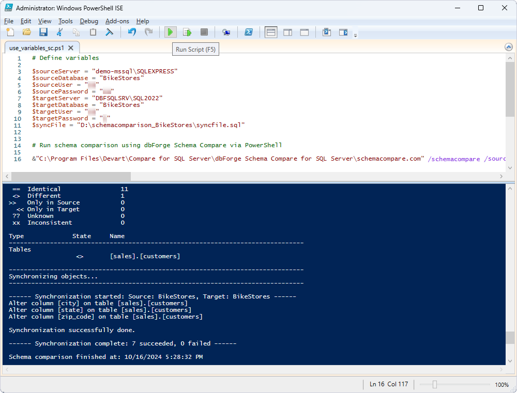Open an existing script file
This screenshot has width=517, height=393.
coord(27,32)
